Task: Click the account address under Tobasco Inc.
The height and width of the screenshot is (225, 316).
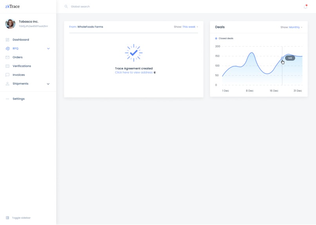Action: [x=33, y=26]
